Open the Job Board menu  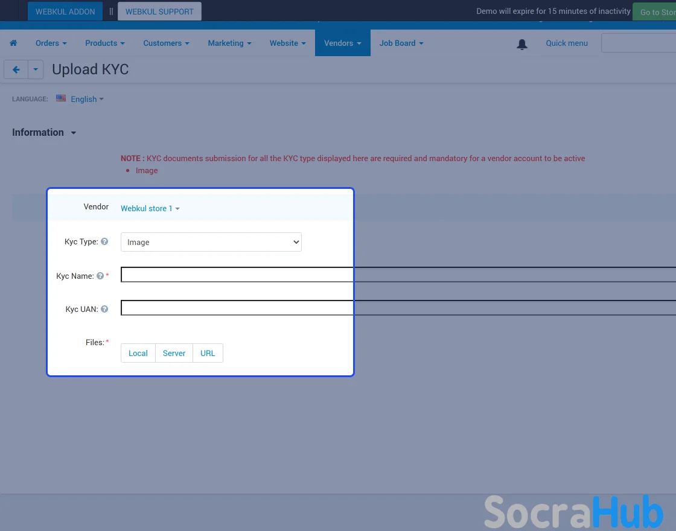(x=401, y=43)
